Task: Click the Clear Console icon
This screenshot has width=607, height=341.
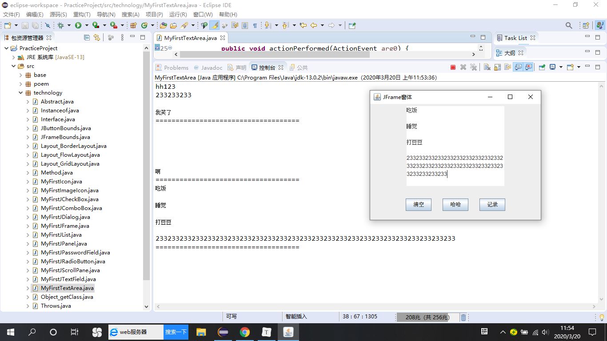Action: pyautogui.click(x=487, y=67)
